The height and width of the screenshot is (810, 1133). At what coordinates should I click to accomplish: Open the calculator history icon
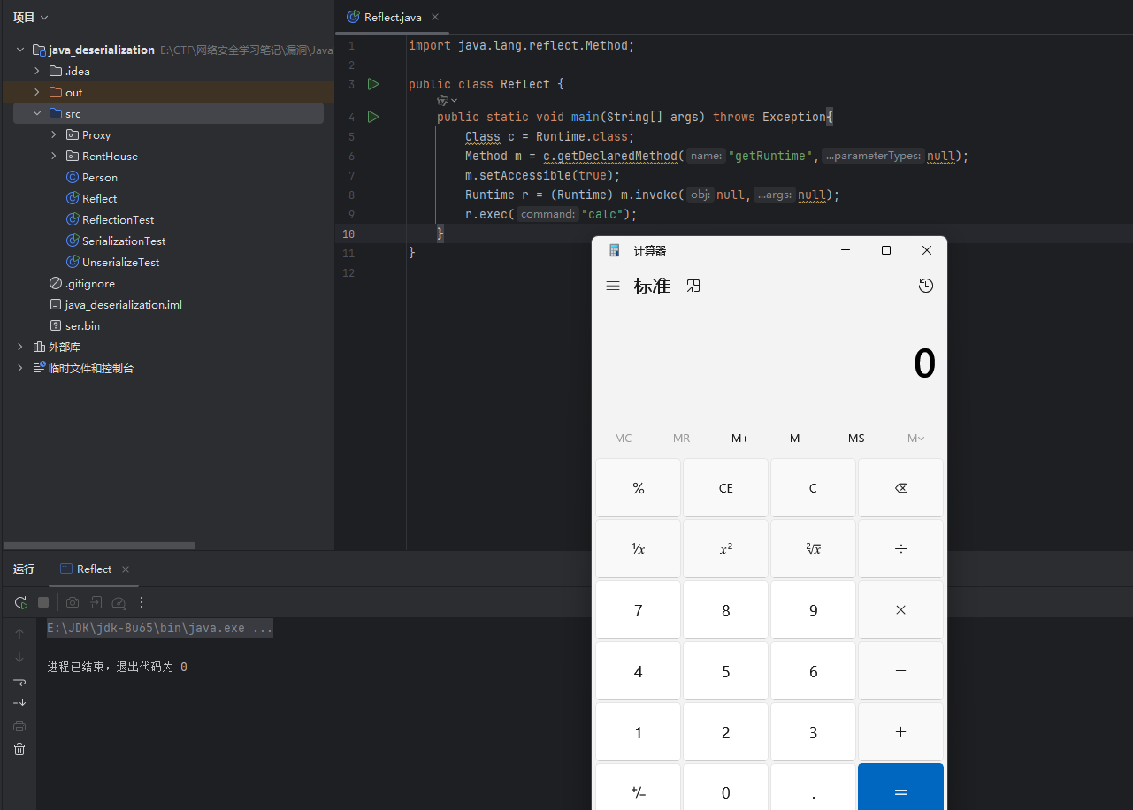(926, 286)
